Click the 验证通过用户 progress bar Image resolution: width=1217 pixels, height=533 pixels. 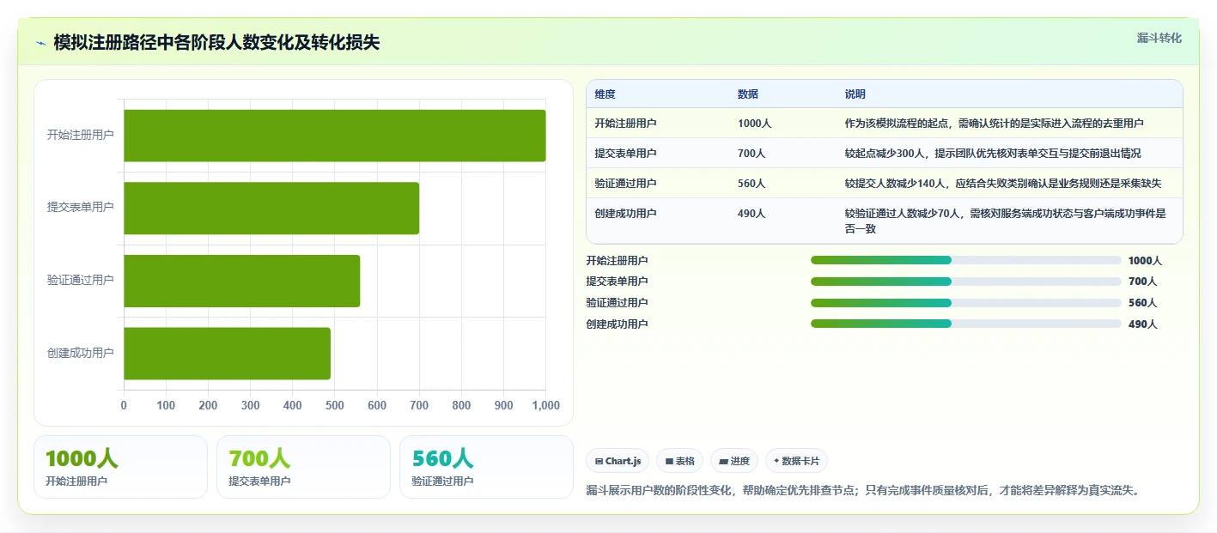pos(966,303)
